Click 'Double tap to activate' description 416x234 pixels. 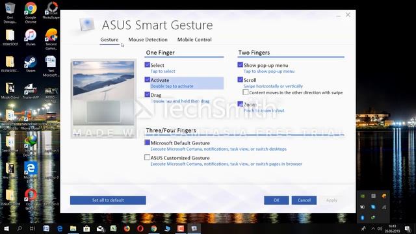[x=172, y=86]
